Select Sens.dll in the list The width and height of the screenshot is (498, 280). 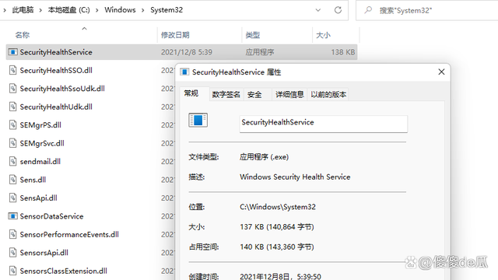pyautogui.click(x=33, y=180)
